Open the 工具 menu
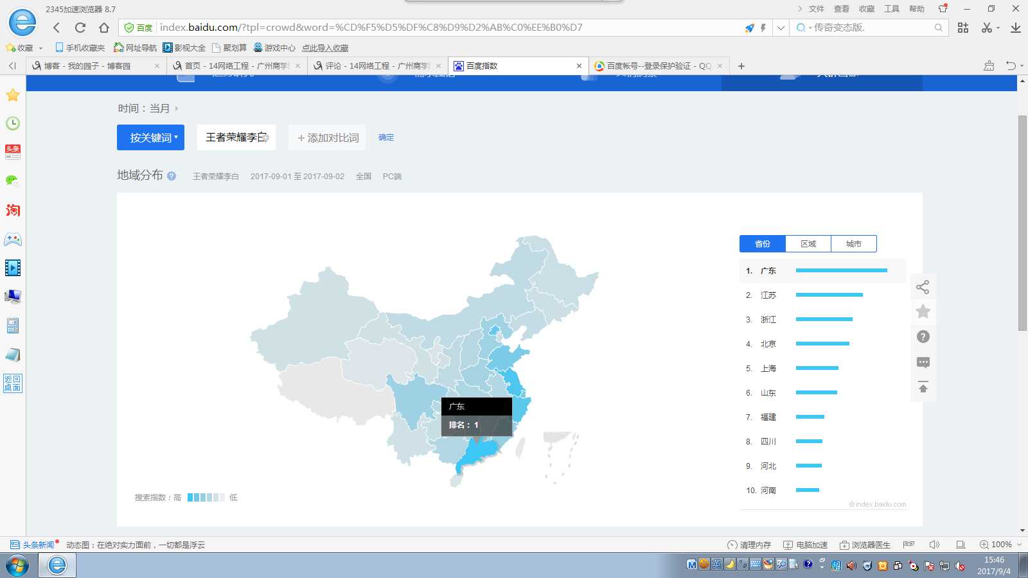Screen dimensions: 1028x578 pos(892,9)
